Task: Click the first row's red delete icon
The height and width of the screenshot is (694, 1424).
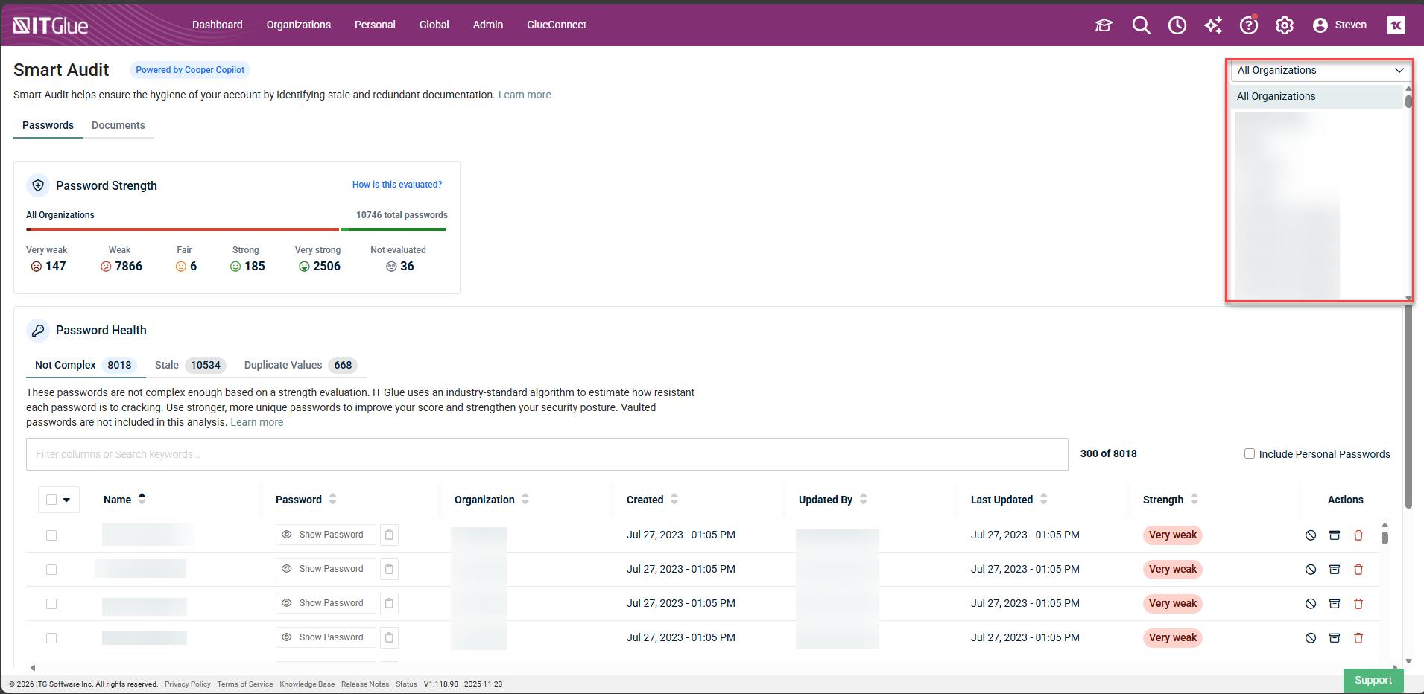Action: (x=1358, y=535)
